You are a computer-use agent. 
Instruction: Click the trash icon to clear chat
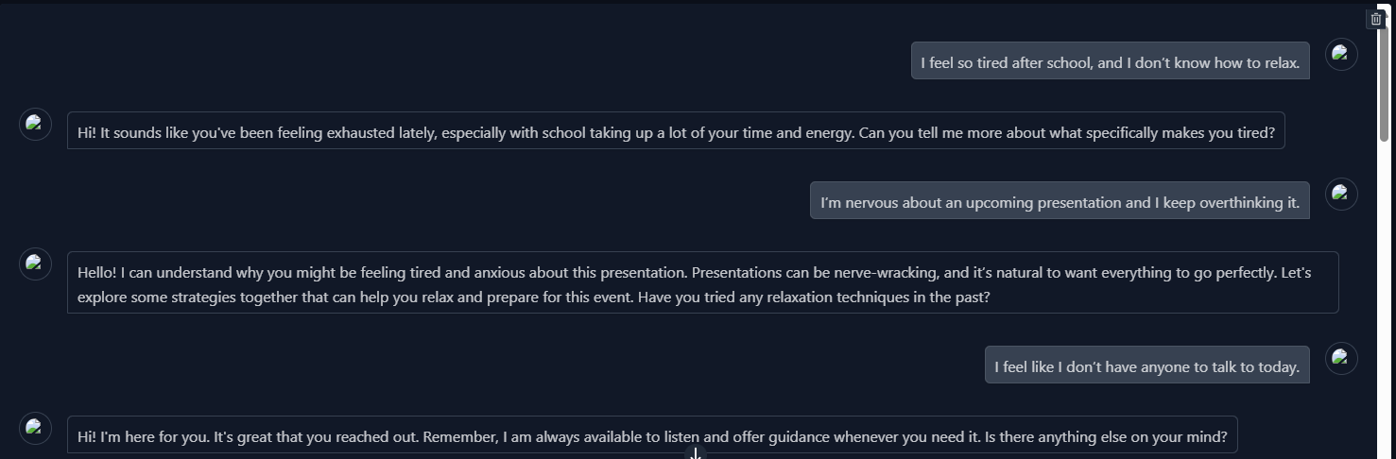coord(1375,19)
